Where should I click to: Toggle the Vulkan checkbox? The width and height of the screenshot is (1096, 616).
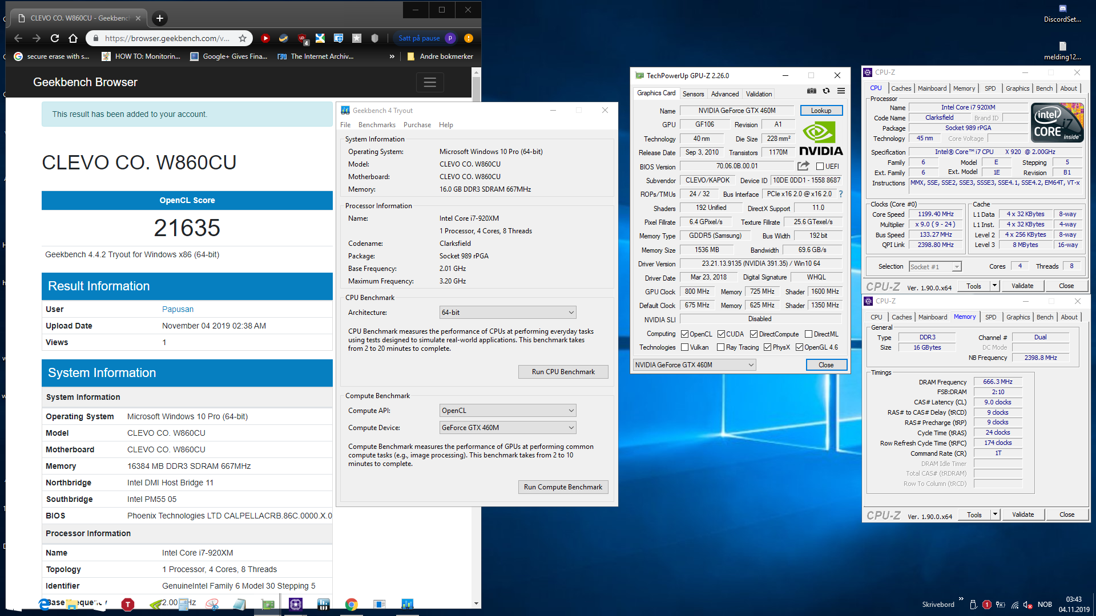pos(684,347)
